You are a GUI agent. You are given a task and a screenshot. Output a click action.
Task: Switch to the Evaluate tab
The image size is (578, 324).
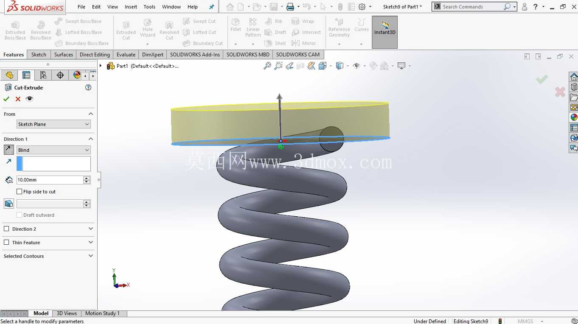[126, 55]
